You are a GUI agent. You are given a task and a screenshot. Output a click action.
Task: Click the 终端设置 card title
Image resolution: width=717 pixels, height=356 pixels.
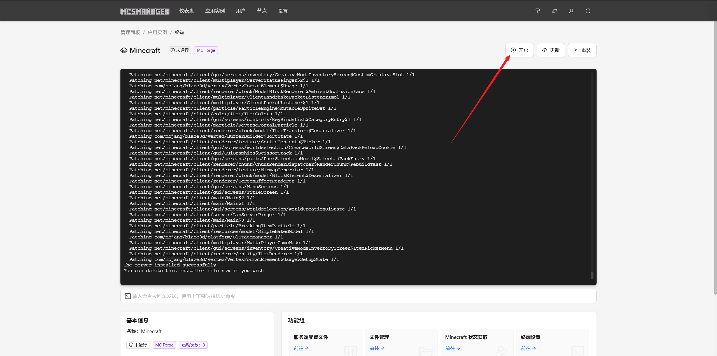point(531,337)
